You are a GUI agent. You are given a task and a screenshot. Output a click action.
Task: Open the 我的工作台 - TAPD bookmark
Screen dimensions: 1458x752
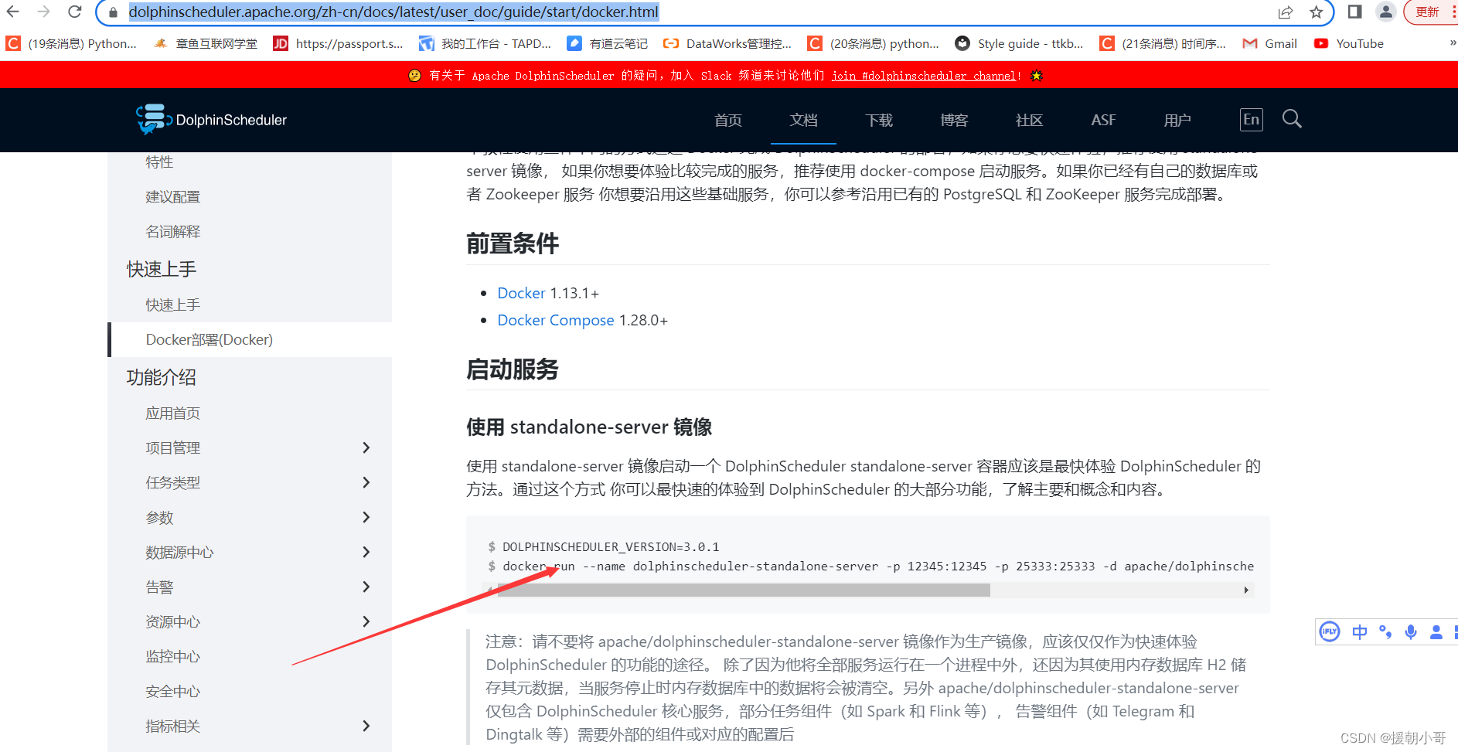485,43
